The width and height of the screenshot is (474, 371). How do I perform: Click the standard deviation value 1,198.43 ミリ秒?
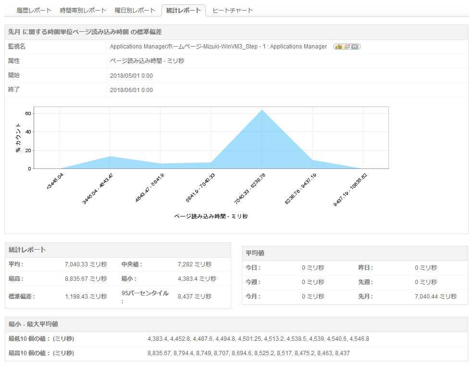point(86,297)
